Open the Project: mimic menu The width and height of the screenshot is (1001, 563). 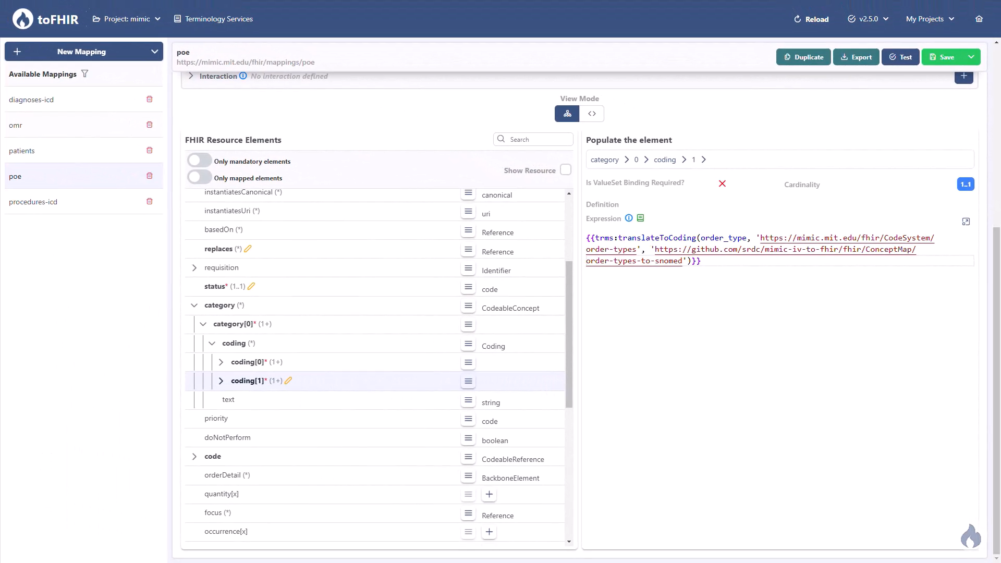pyautogui.click(x=126, y=19)
